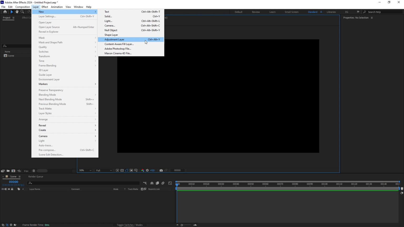The image size is (404, 227).
Task: Click Toggle Switches / Modes button
Action: pos(130,225)
